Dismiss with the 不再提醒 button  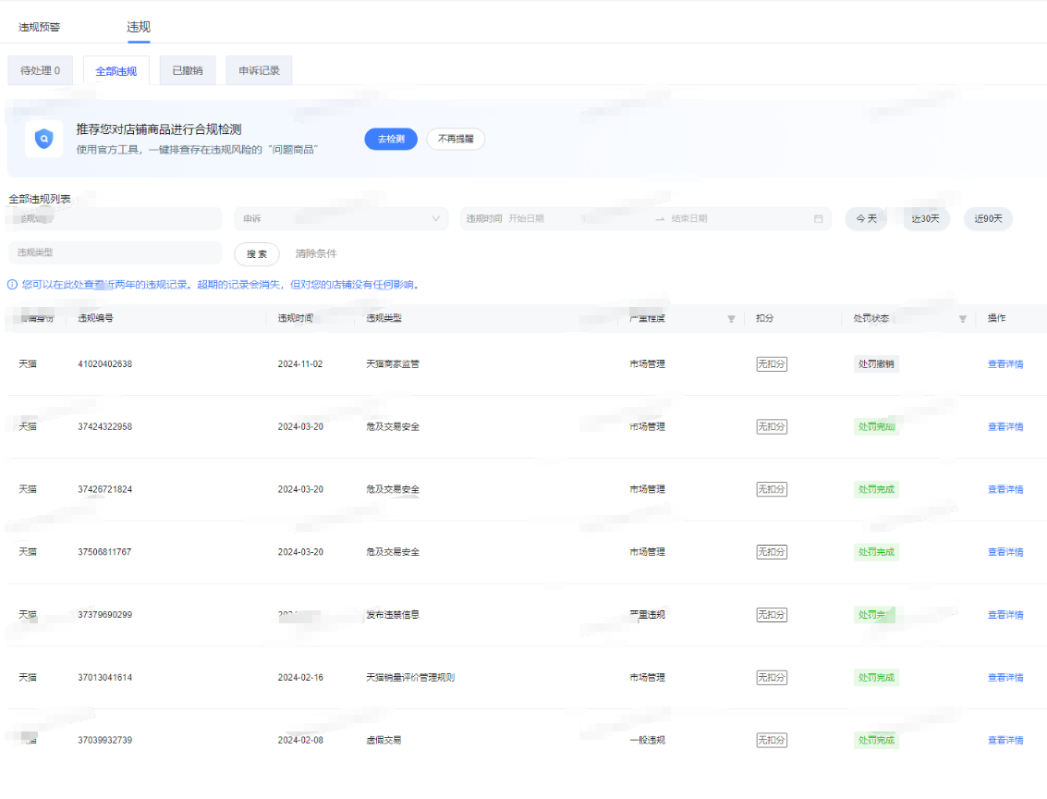(x=456, y=139)
